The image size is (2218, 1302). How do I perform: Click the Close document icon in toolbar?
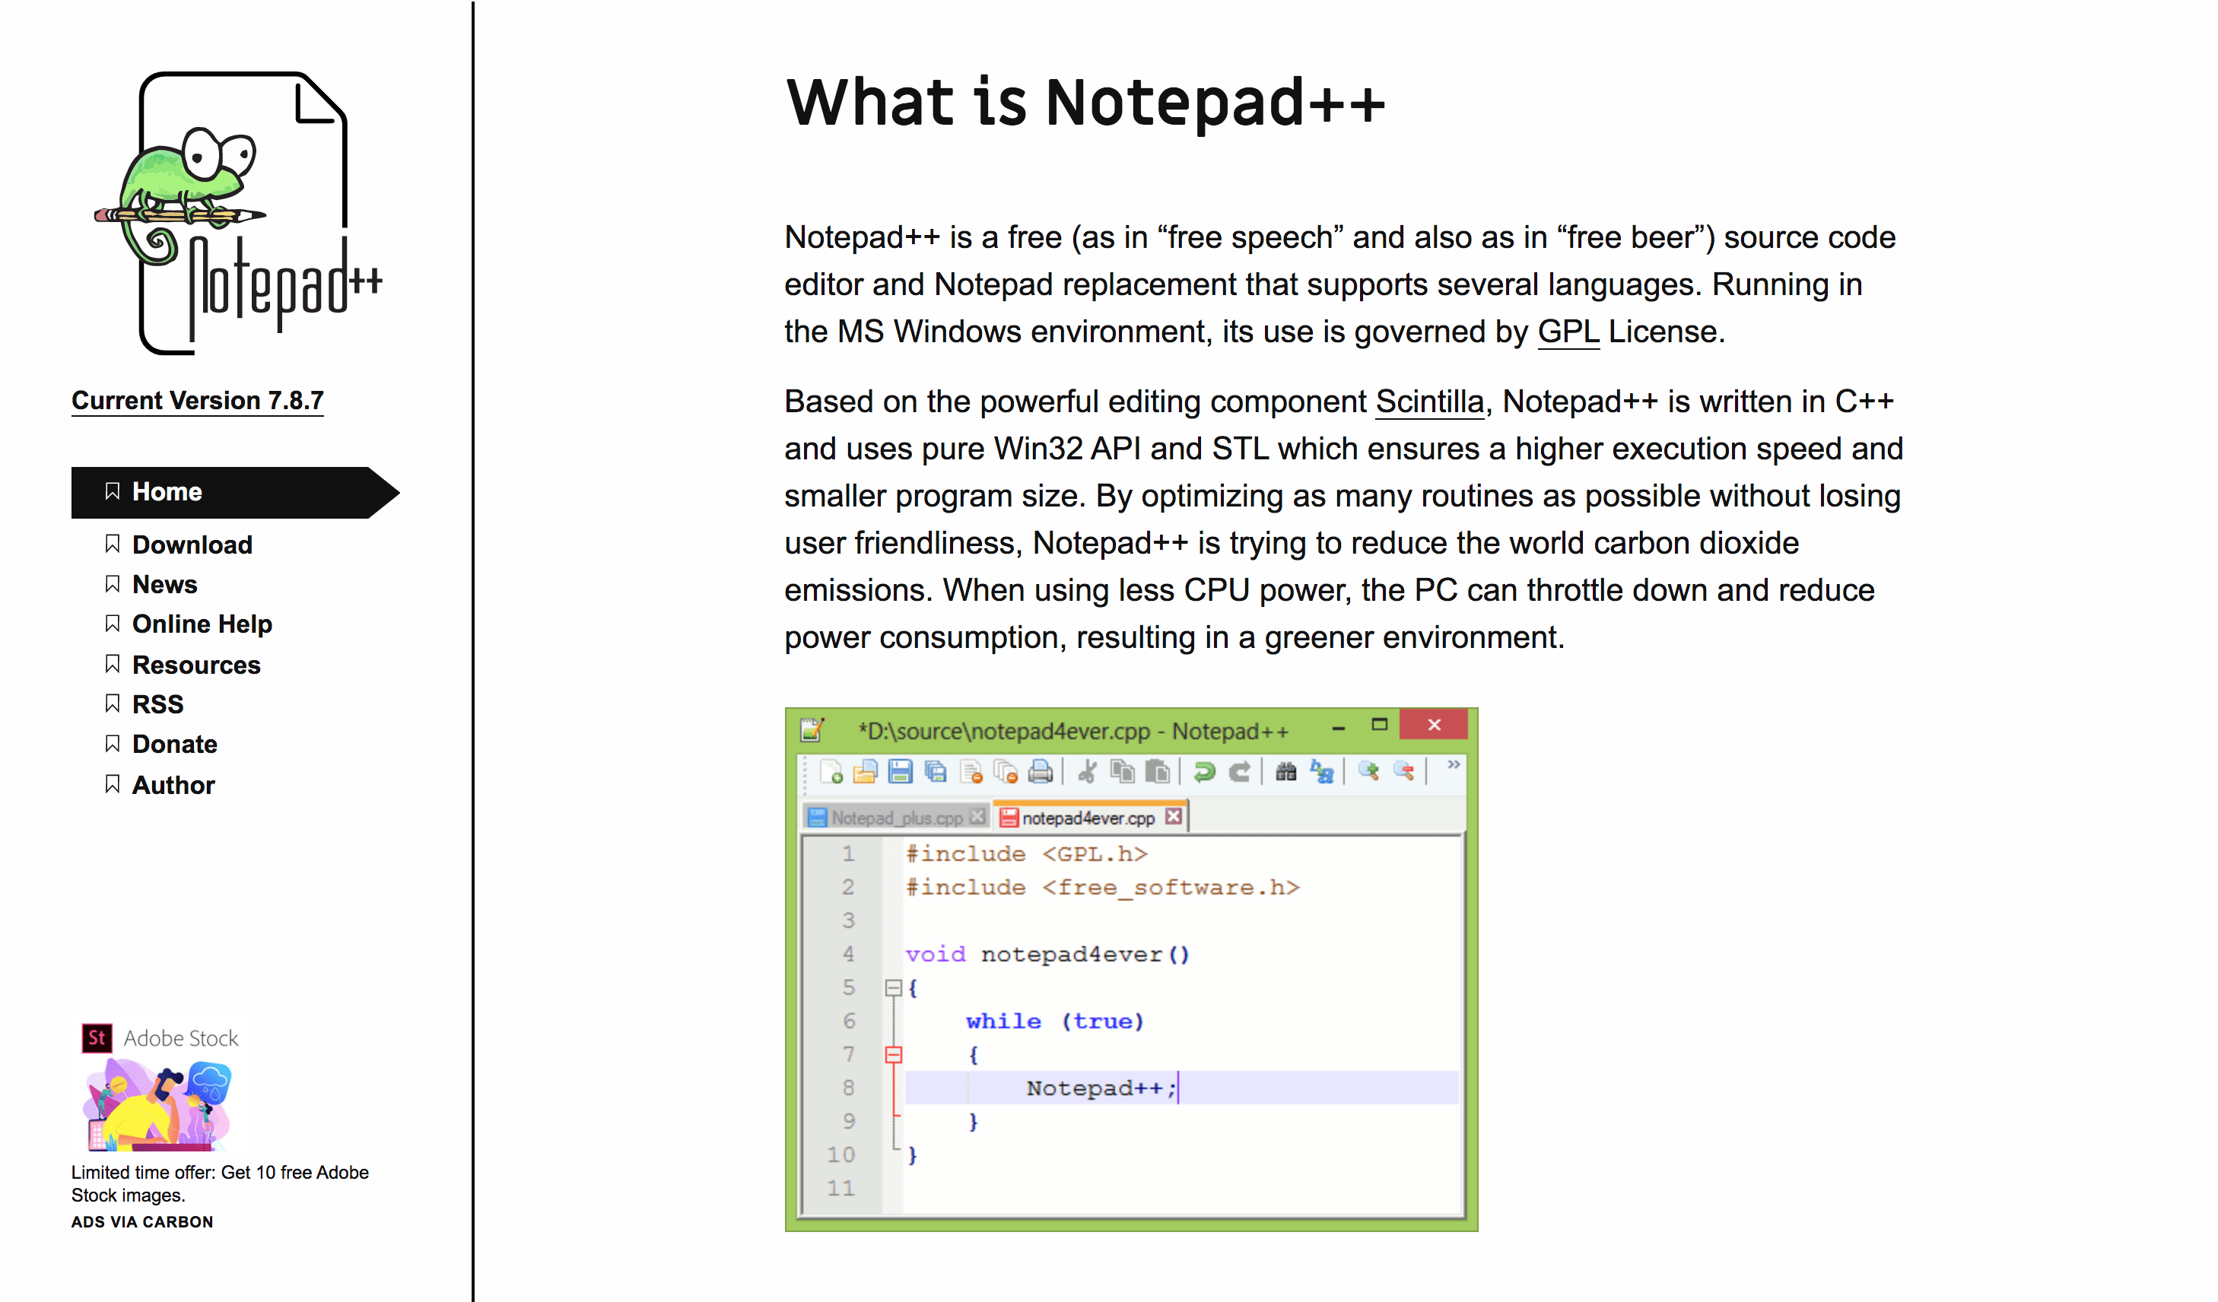971,771
